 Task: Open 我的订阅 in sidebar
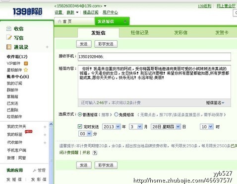[x=14, y=83]
